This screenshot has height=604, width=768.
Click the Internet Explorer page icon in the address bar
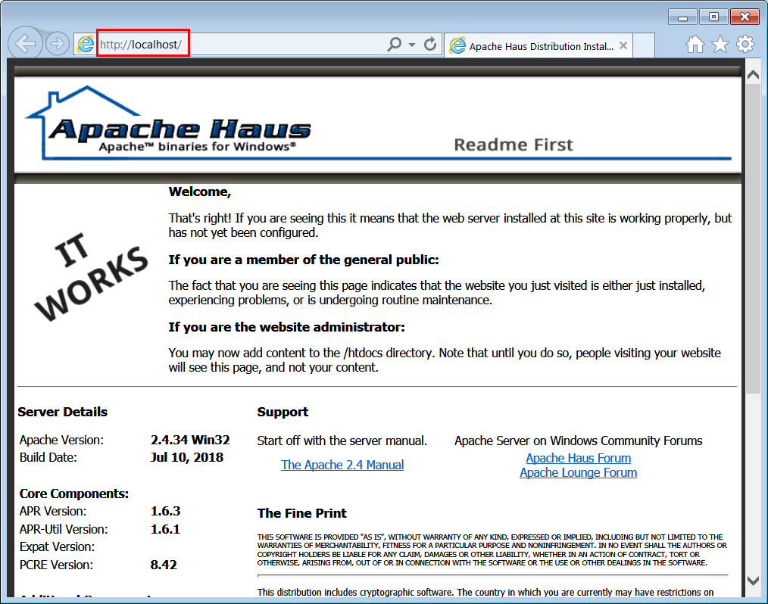tap(86, 45)
